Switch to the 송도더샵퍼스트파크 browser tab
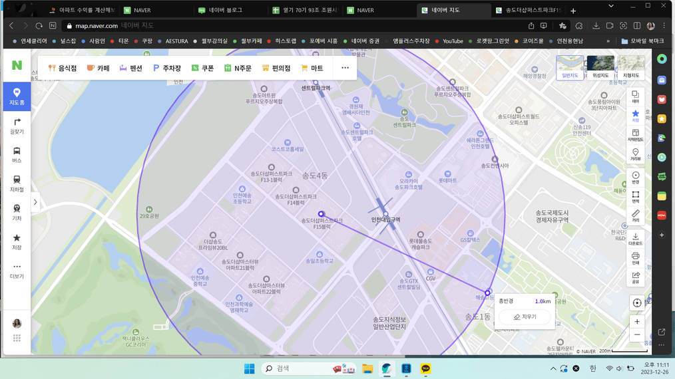This screenshot has width=675, height=379. click(x=529, y=10)
